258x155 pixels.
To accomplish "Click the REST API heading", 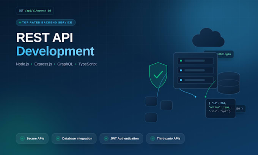I will coord(44,38).
